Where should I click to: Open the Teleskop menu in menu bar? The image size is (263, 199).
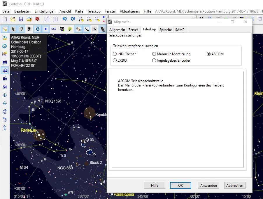click(94, 11)
